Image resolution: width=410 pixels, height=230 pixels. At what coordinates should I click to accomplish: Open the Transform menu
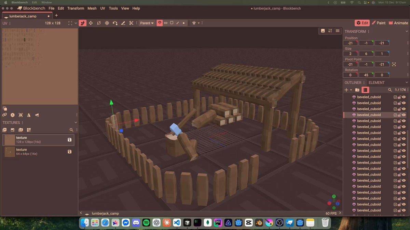[x=76, y=8]
